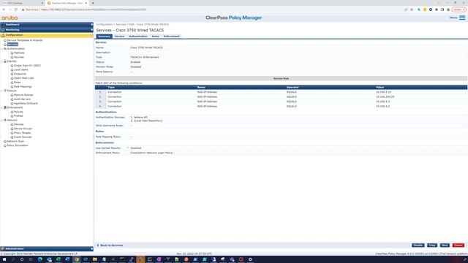Open Event Sources
The image size is (468, 263).
tap(23, 137)
